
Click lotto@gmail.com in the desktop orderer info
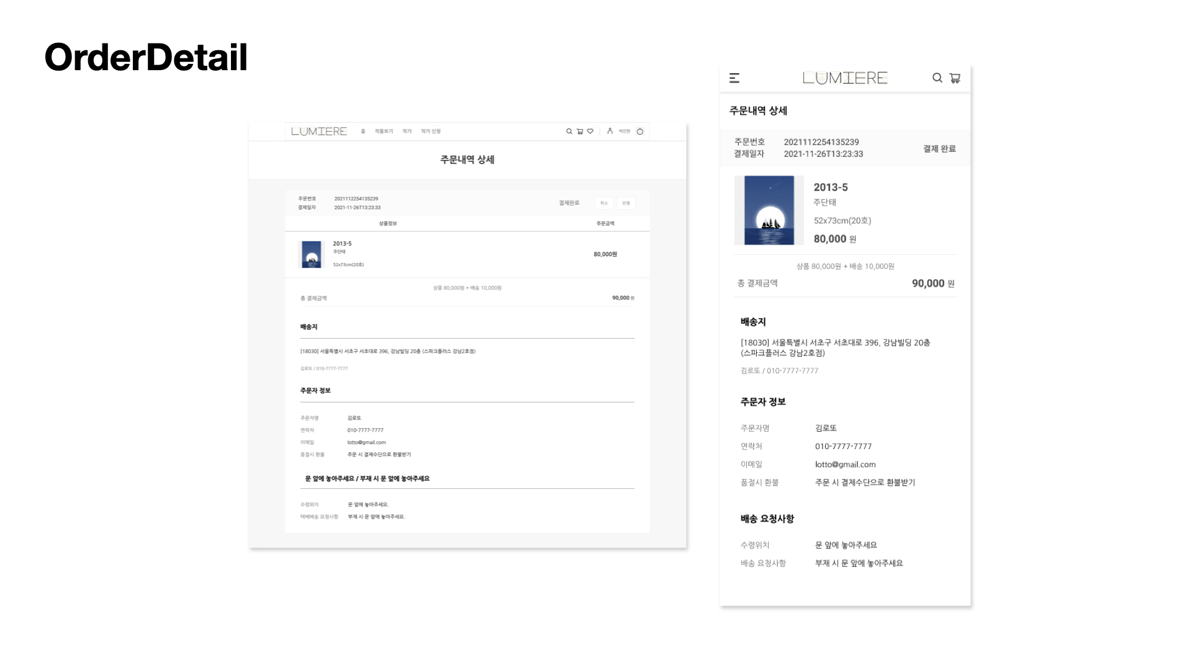click(x=366, y=442)
